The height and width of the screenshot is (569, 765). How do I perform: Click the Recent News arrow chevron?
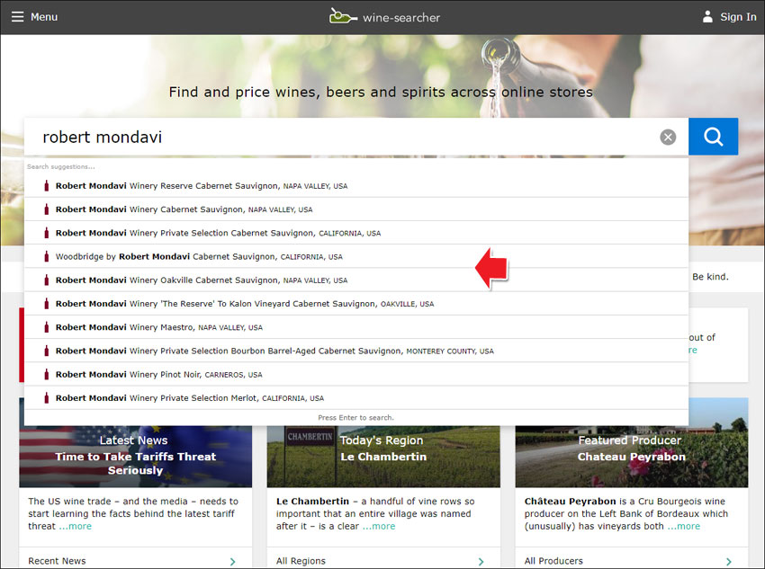tap(233, 561)
